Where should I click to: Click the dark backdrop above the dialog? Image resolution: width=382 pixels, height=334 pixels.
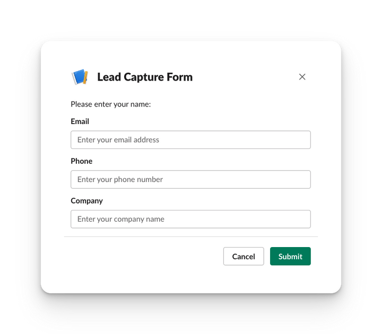pos(191,19)
